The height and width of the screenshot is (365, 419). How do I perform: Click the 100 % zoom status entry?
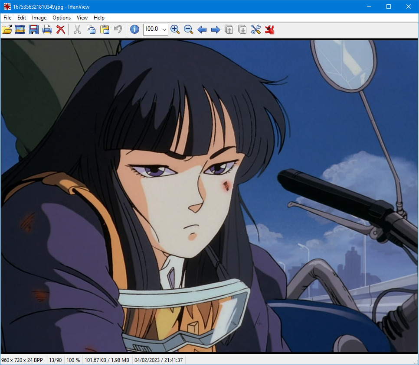[x=73, y=360]
